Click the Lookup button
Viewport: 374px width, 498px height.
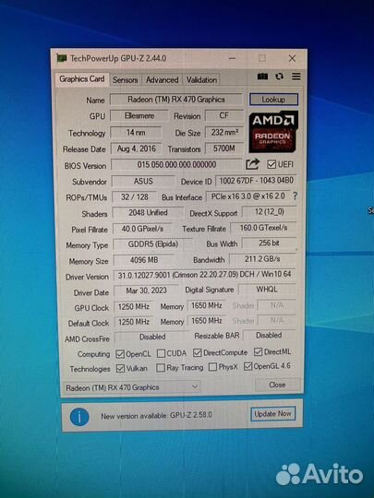tap(273, 100)
